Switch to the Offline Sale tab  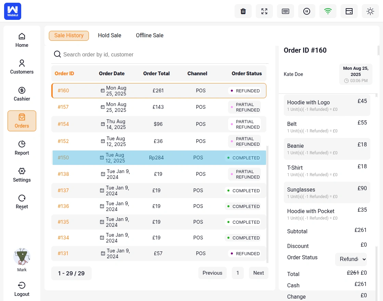pos(149,36)
